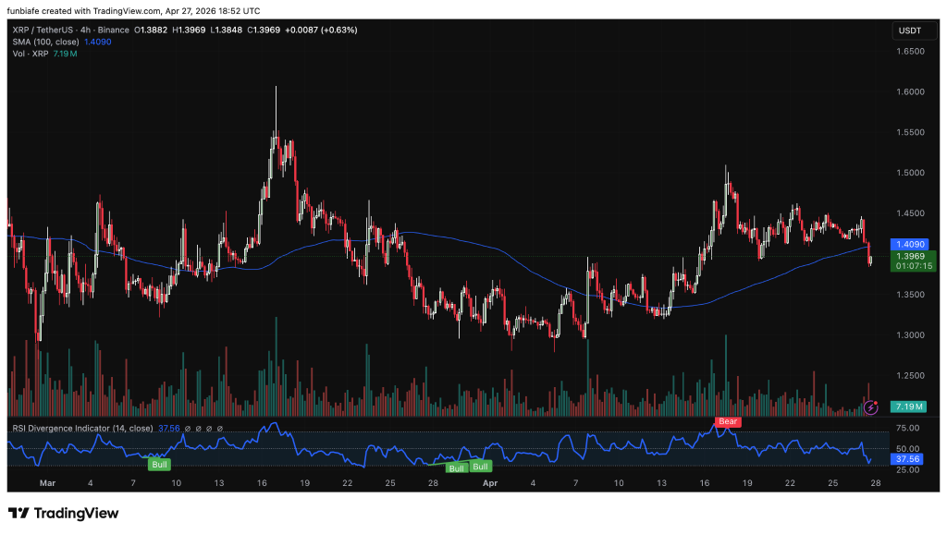
Task: Click the Bull marker near March 29
Action: click(x=456, y=468)
